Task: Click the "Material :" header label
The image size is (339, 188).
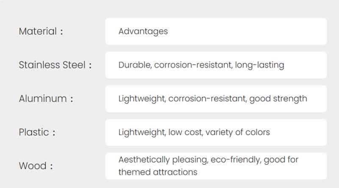Action: point(41,31)
